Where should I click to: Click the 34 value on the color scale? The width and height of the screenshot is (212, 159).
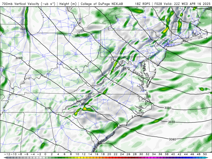click(154, 154)
